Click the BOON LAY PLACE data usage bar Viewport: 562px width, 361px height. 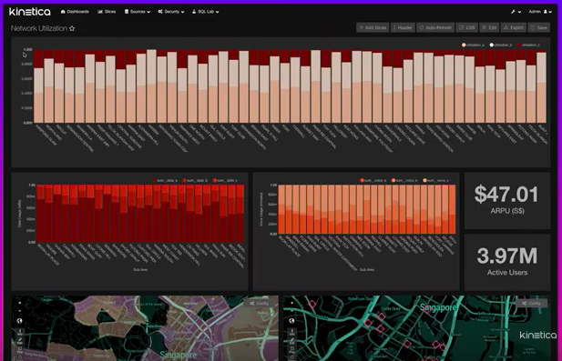coord(40,214)
